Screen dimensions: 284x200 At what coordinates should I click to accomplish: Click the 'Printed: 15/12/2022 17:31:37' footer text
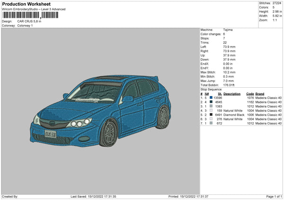tap(188, 197)
